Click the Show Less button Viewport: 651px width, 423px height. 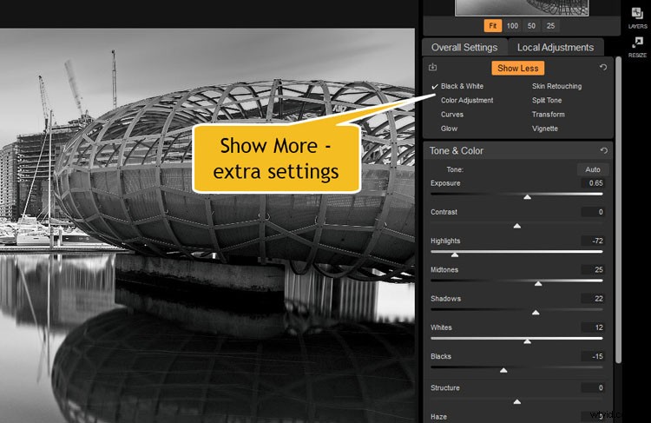point(517,68)
